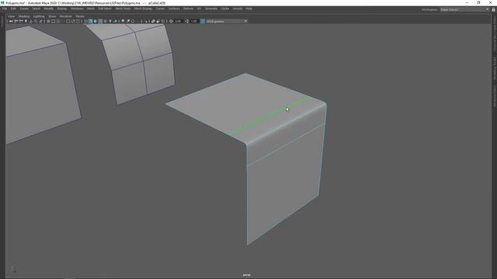Screen dimensions: 497x279
Task: Toggle Use All Lights
Action: (x=110, y=21)
